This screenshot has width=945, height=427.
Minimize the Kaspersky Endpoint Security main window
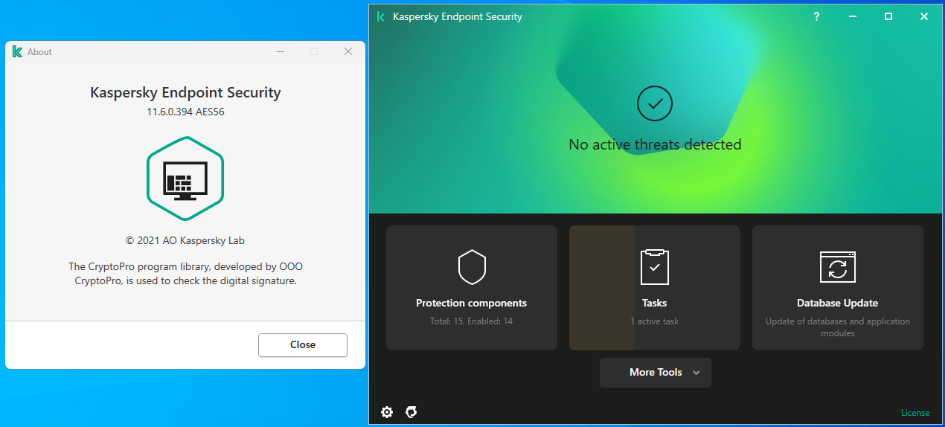point(853,16)
